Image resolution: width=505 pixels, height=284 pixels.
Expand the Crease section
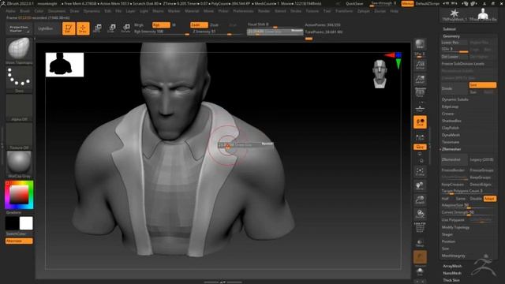(x=447, y=114)
